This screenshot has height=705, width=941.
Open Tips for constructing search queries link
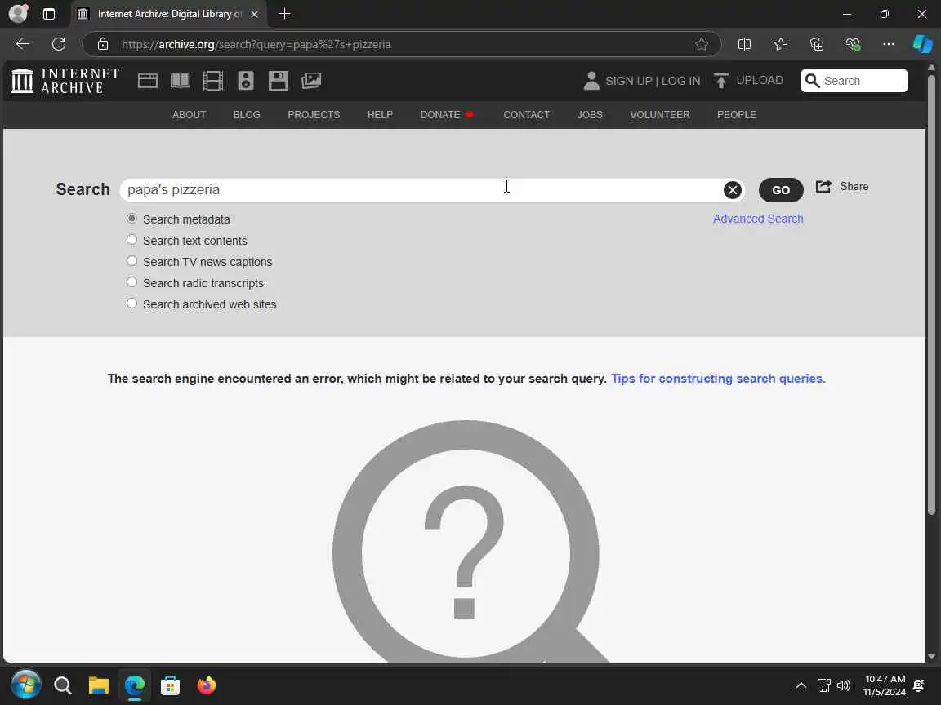coord(718,379)
